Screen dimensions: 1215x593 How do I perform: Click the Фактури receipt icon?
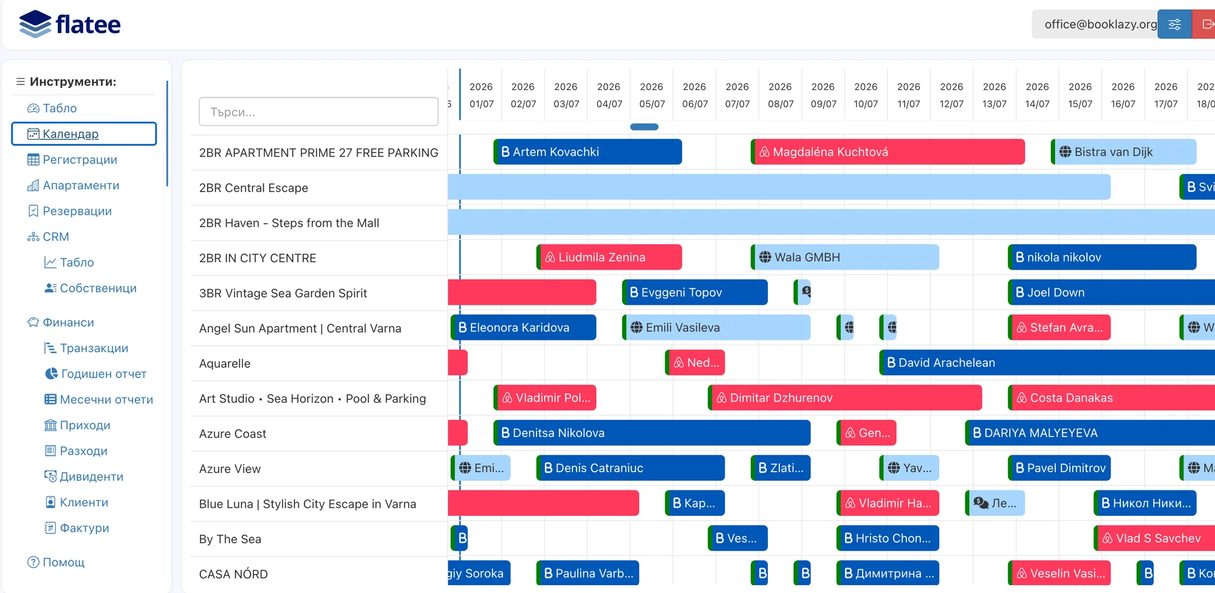click(50, 527)
